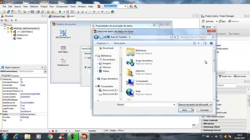This screenshot has width=250, height=140.
Task: Click the Back arrow in file dialog
Action: point(96,37)
